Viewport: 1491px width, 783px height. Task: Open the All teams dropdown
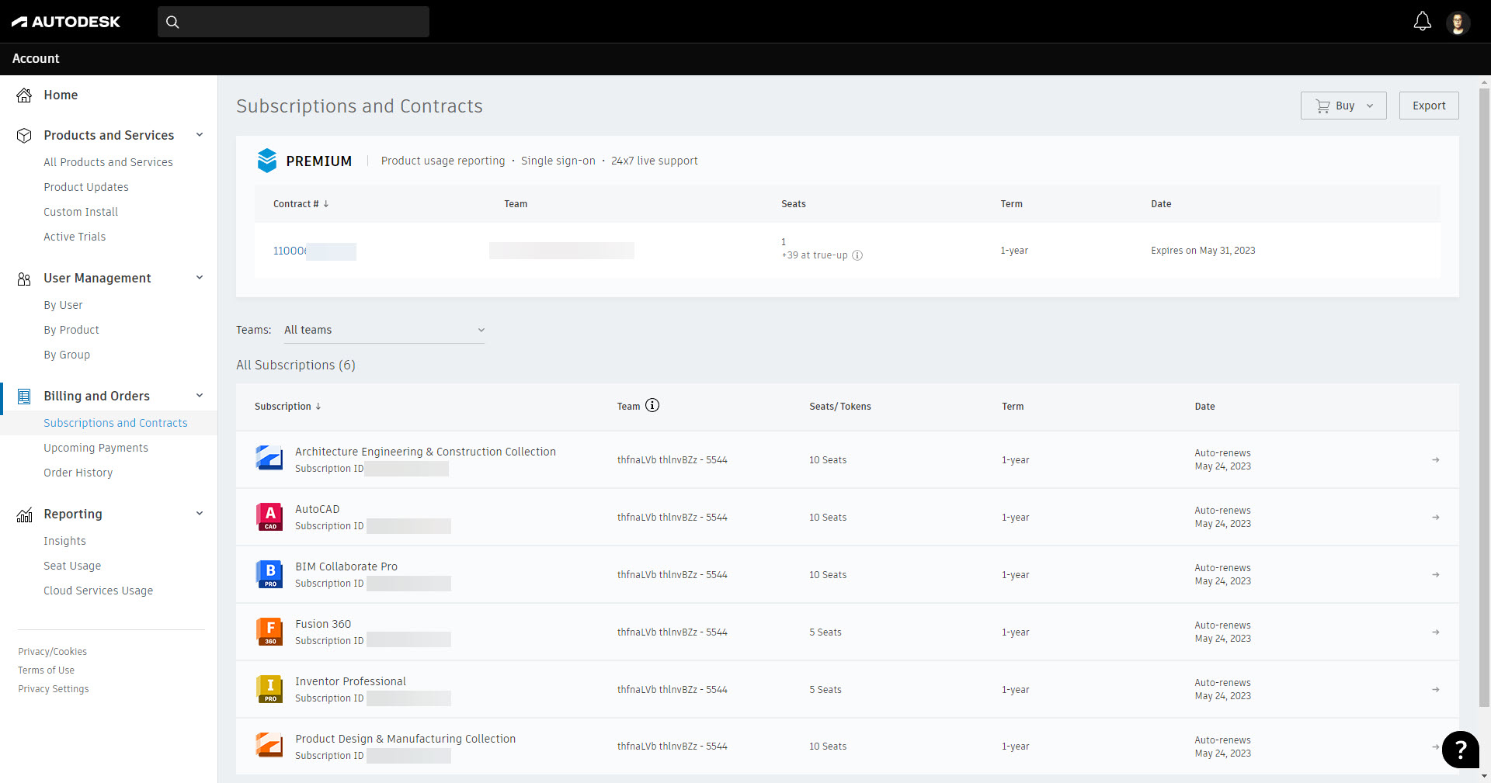(x=384, y=330)
